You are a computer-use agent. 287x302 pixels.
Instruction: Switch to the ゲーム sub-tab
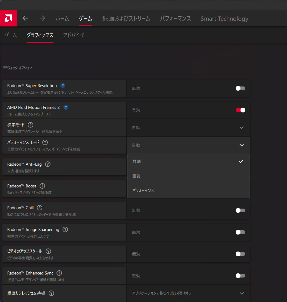click(11, 35)
